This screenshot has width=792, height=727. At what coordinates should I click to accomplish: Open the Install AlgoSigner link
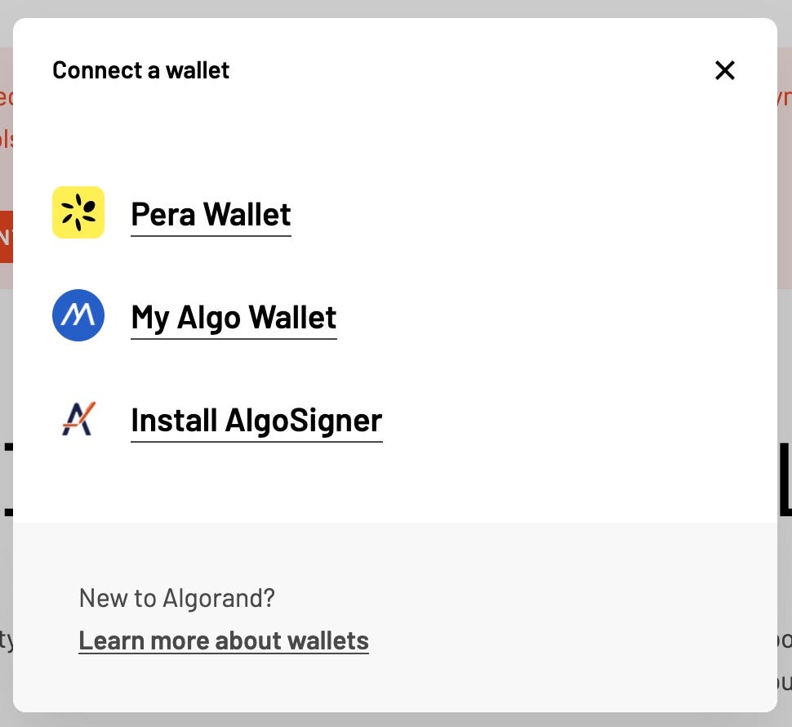tap(256, 420)
